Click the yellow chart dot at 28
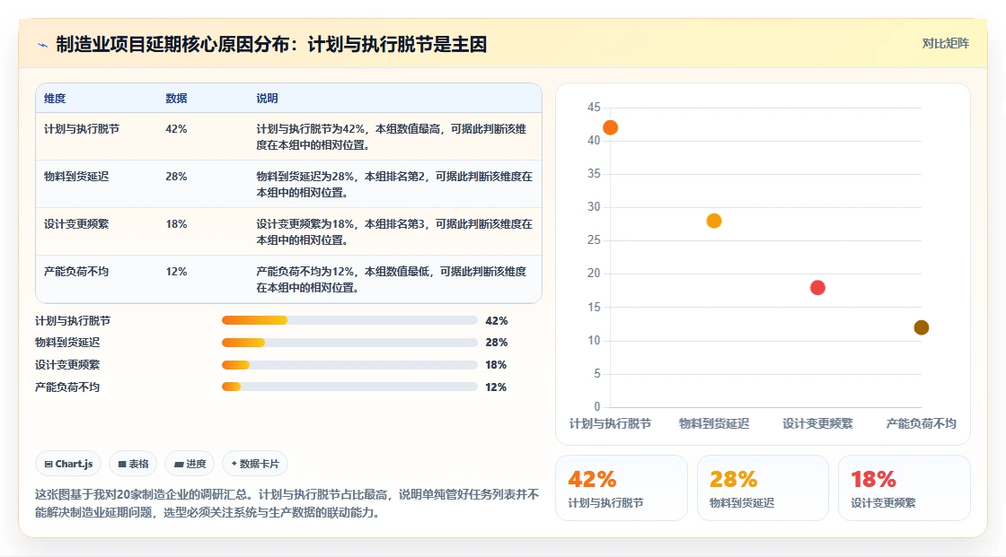Viewport: 1006px width, 557px height. click(x=714, y=221)
